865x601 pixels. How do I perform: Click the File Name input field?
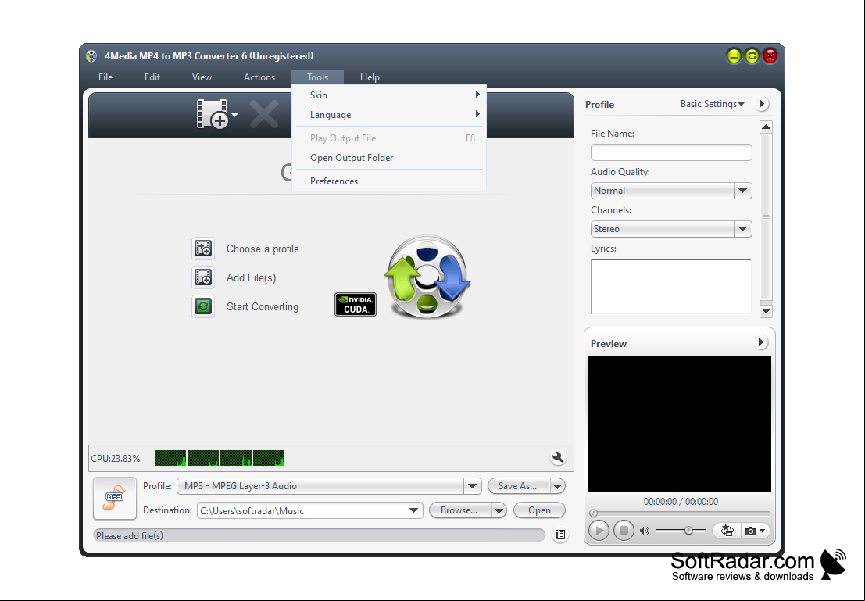click(670, 152)
